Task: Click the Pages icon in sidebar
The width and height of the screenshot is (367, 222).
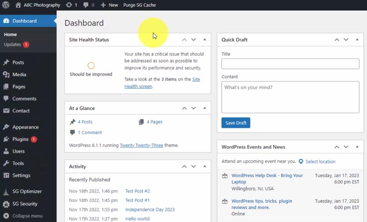Action: tap(6, 87)
